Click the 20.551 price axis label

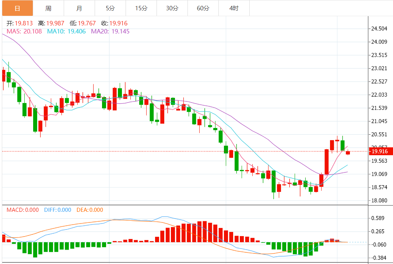point(379,134)
